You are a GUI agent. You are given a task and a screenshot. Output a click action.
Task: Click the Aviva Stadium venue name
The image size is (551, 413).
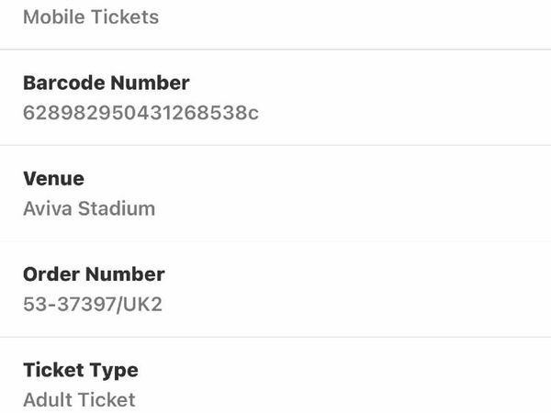point(89,208)
